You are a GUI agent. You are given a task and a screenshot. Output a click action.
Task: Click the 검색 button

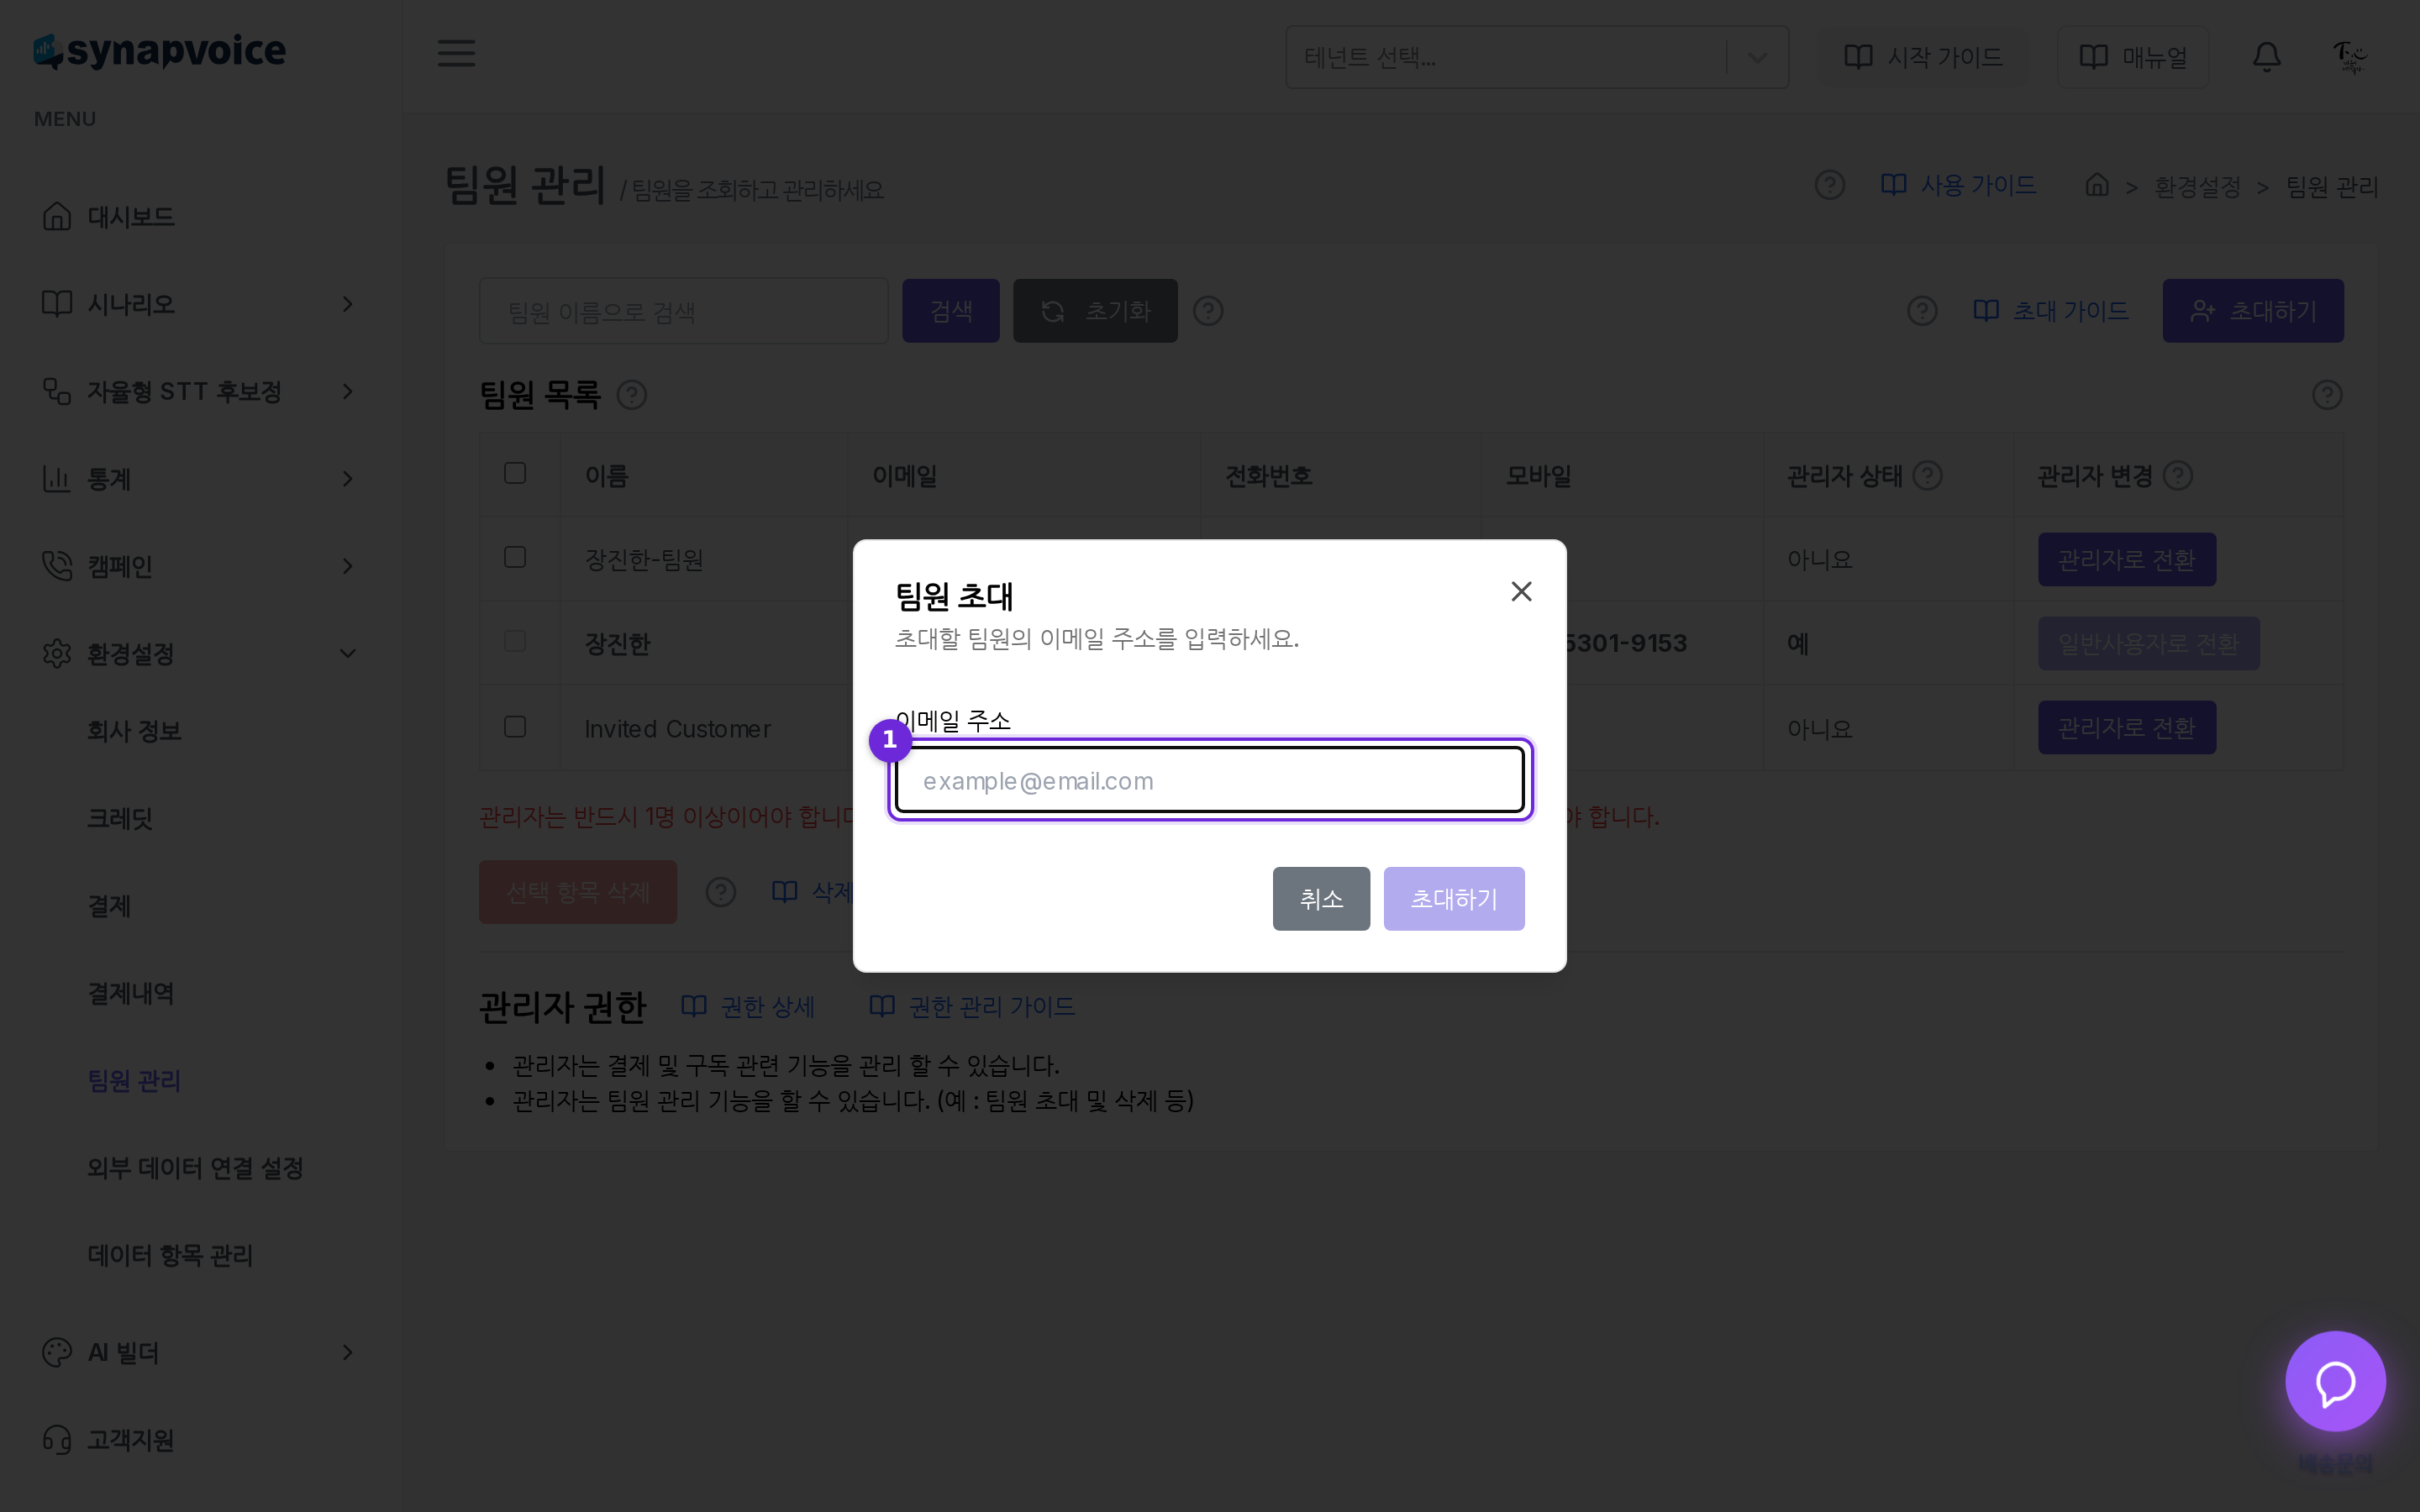coord(951,311)
